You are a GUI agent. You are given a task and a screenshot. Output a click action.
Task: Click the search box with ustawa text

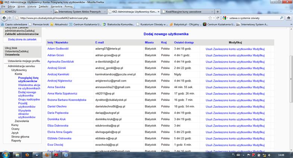254,18
